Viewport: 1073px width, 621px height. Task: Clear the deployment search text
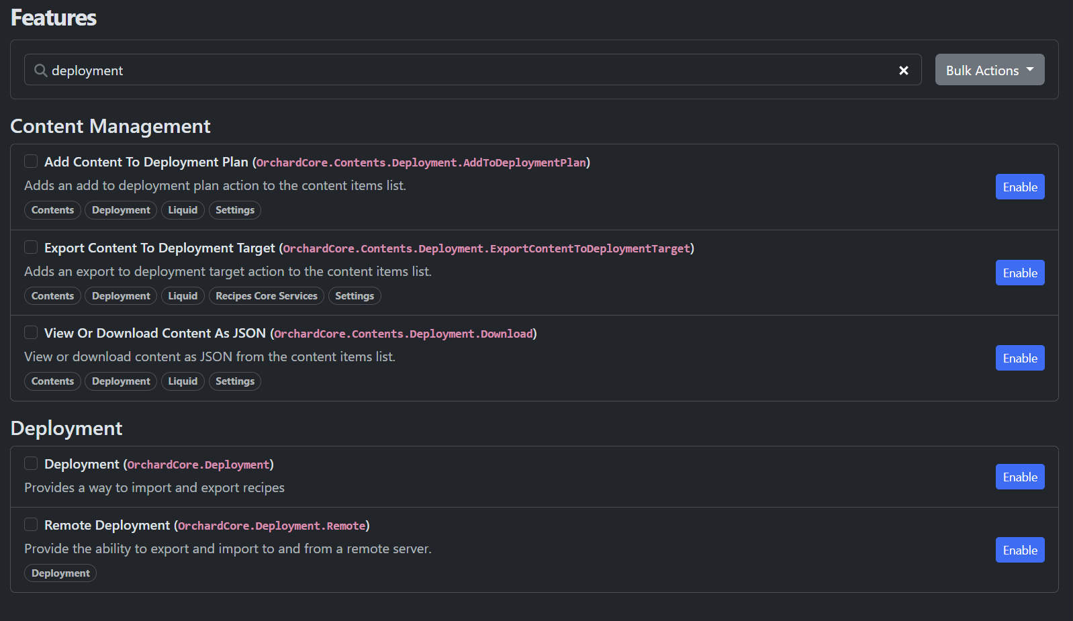(904, 70)
